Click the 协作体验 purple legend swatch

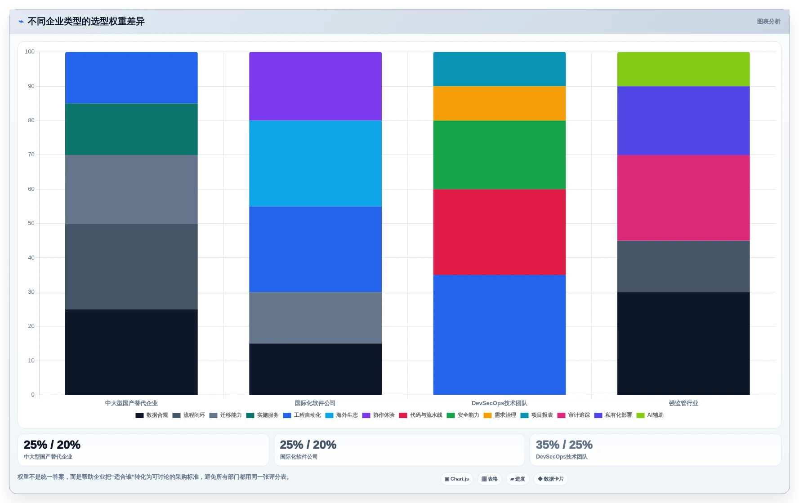(x=366, y=415)
